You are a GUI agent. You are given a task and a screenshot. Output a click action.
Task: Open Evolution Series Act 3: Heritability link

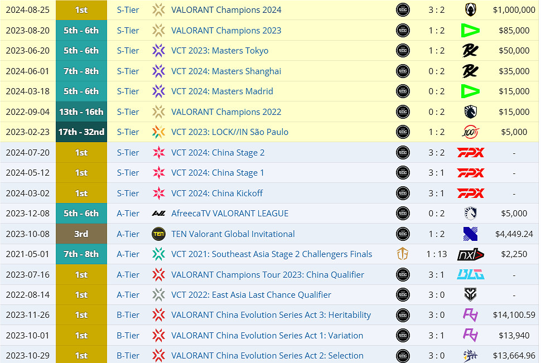pyautogui.click(x=270, y=315)
